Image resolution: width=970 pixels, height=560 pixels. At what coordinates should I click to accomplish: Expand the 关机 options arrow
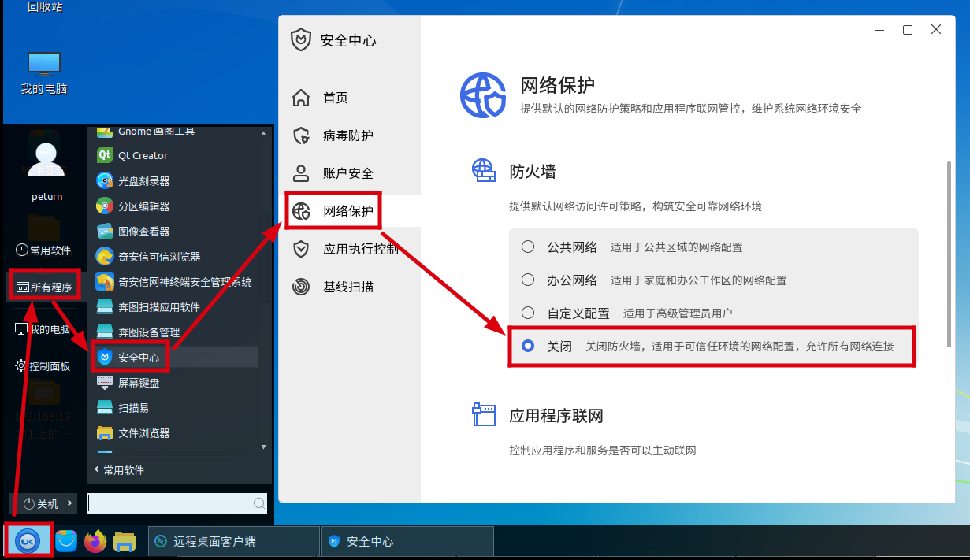(70, 503)
